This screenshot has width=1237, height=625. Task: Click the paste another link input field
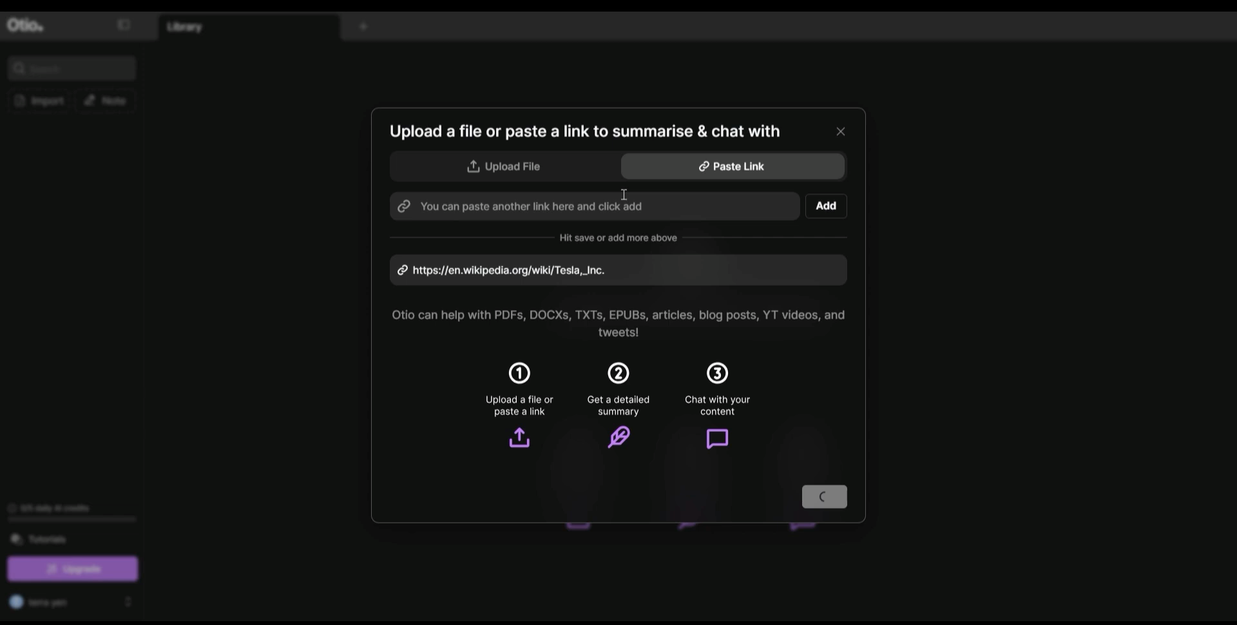pyautogui.click(x=595, y=207)
